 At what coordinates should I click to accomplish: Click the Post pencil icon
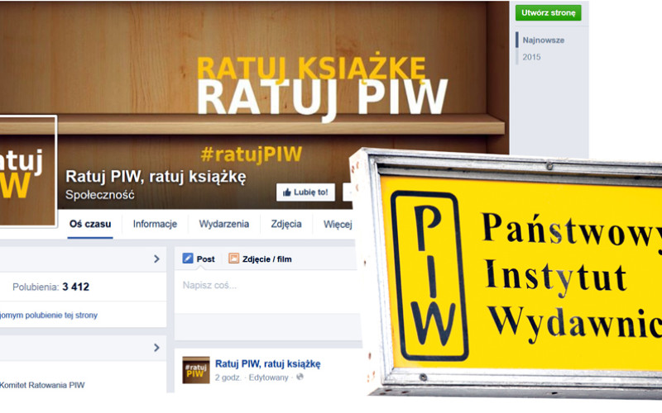pyautogui.click(x=188, y=259)
